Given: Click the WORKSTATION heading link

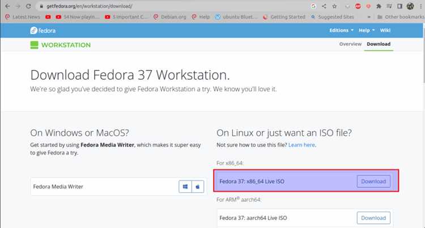Looking at the screenshot, I should 66,45.
